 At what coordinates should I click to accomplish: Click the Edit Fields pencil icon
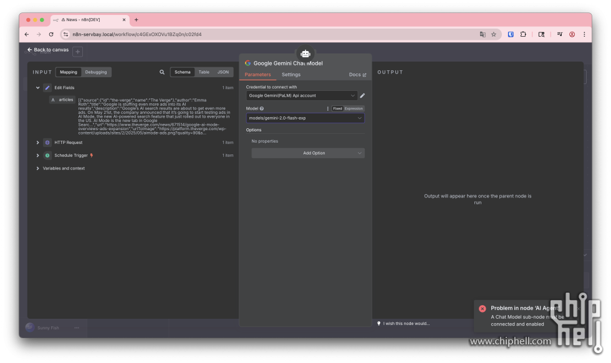(x=47, y=88)
